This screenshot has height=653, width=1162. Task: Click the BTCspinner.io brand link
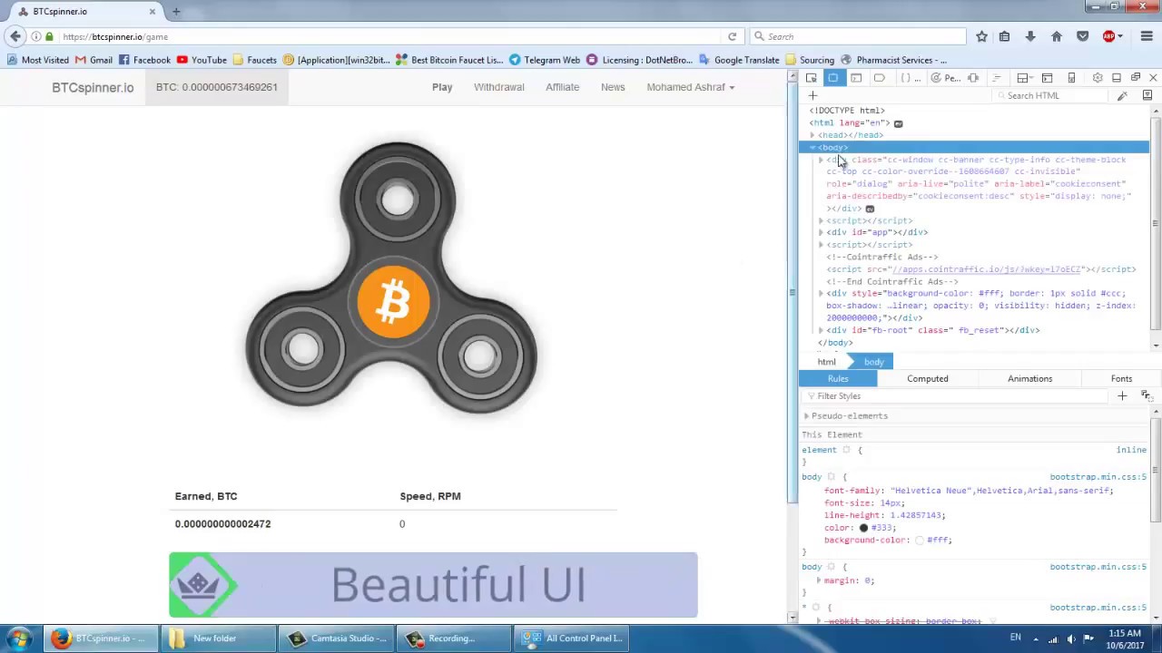click(x=93, y=87)
